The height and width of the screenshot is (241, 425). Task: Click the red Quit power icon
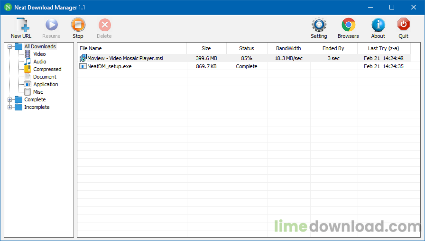coord(403,25)
